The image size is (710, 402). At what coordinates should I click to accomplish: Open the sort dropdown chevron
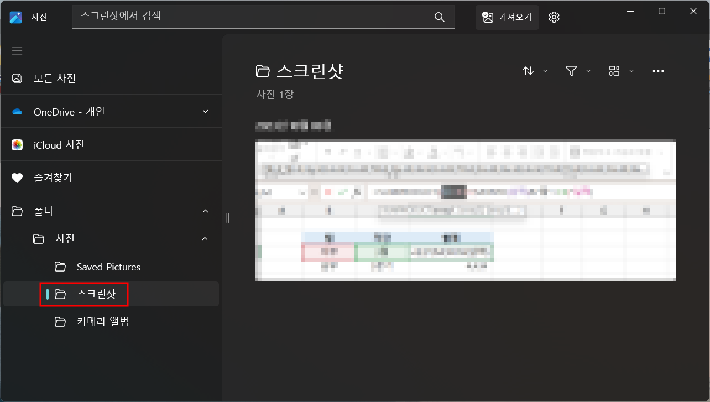point(545,71)
